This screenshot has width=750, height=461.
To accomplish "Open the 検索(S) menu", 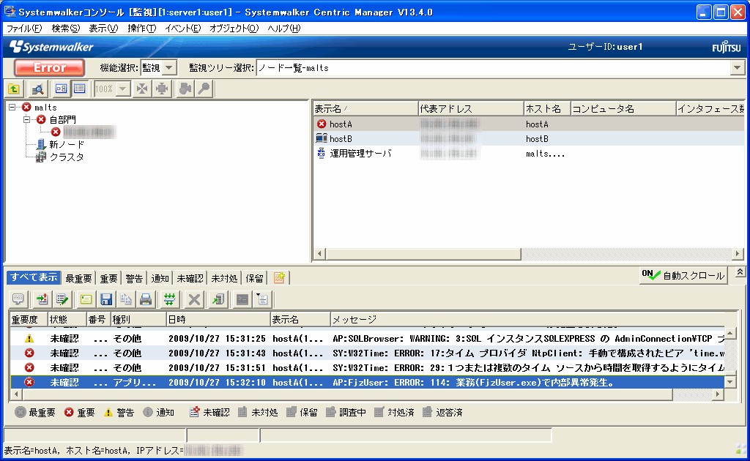I will [65, 29].
